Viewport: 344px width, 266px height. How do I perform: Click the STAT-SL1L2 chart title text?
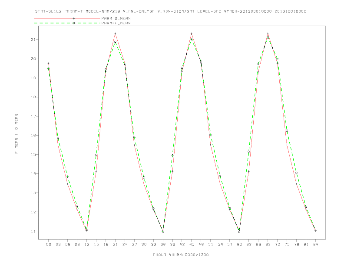[171, 11]
